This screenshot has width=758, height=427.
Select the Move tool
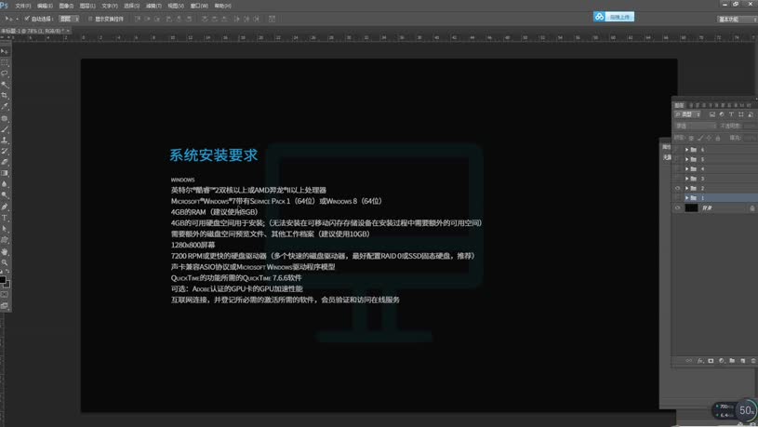5,51
